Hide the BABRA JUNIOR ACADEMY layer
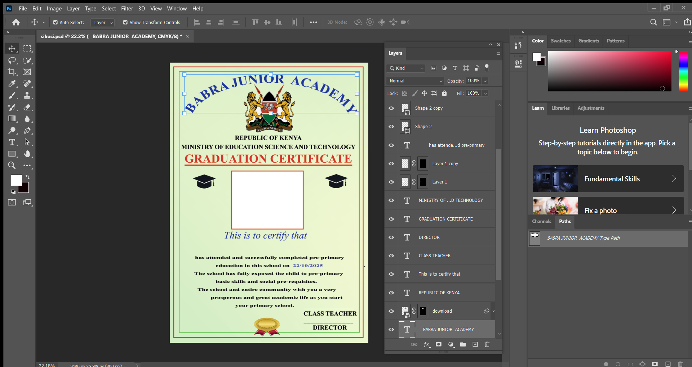 coord(391,330)
